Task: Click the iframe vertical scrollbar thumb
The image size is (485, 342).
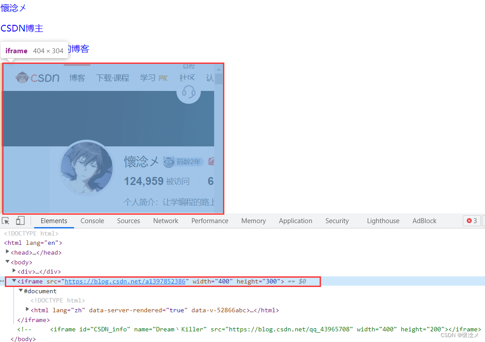Action: [x=219, y=79]
